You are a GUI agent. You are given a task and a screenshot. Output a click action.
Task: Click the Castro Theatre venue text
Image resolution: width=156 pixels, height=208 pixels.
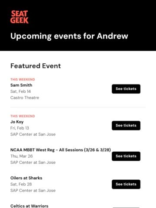click(25, 97)
